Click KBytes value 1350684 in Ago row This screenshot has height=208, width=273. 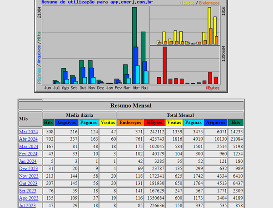[156, 198]
